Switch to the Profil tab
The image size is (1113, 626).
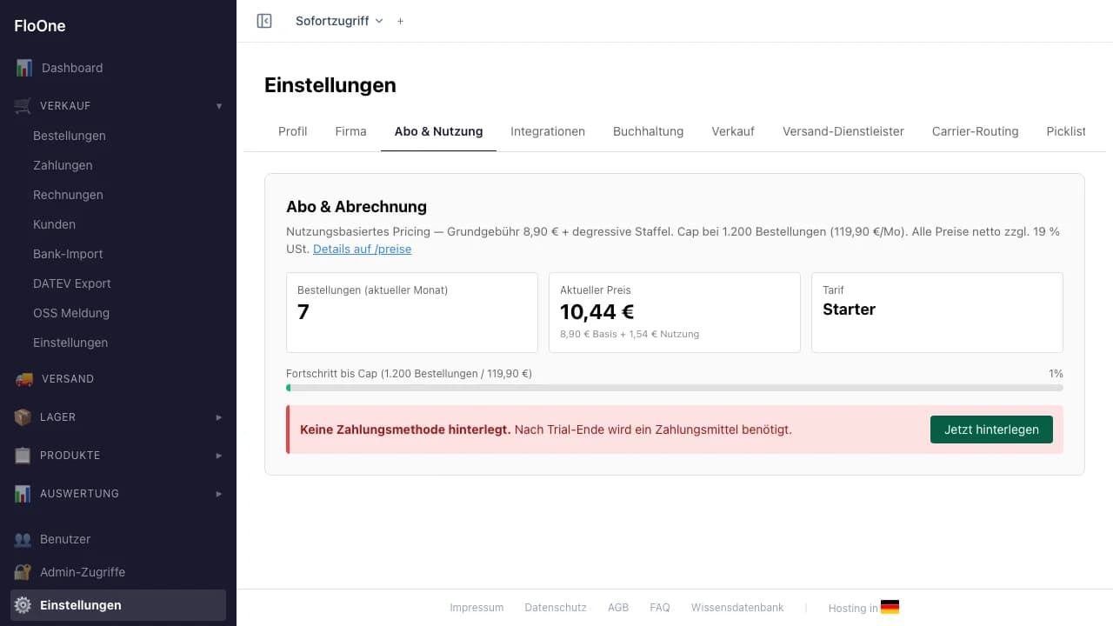click(293, 131)
